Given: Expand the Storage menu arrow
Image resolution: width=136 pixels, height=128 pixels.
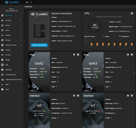Looking at the screenshot, I should (x=21, y=40).
